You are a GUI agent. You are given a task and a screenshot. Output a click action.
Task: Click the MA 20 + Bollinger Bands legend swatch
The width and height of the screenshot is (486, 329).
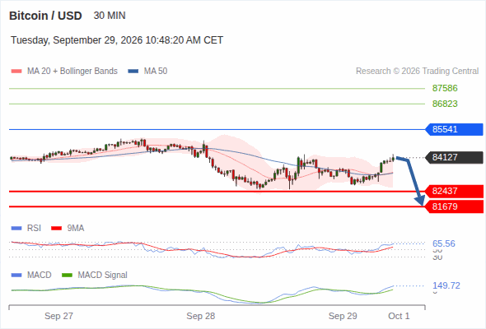point(16,72)
